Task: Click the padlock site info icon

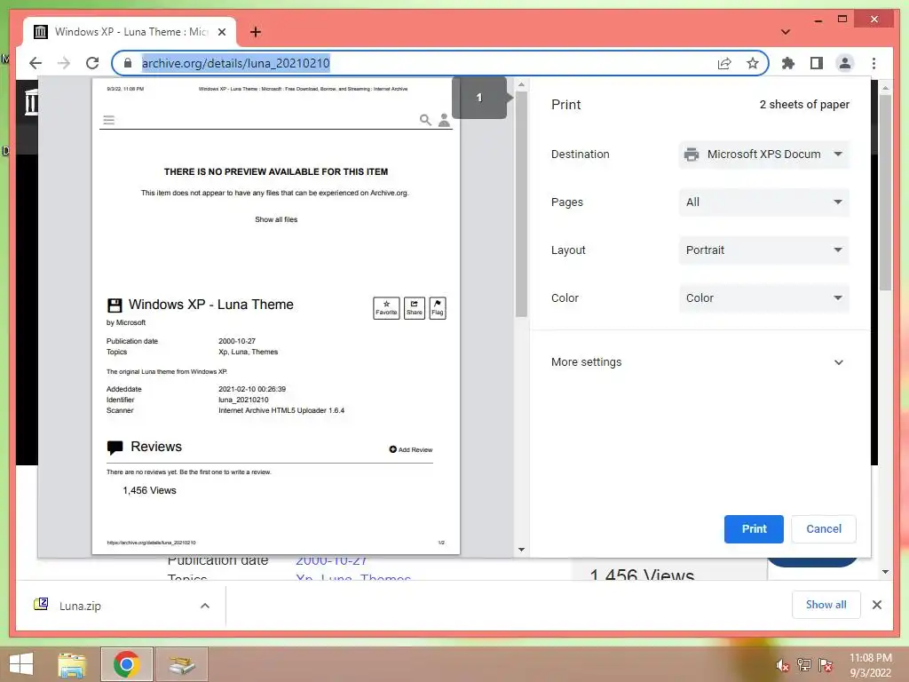Action: click(128, 63)
